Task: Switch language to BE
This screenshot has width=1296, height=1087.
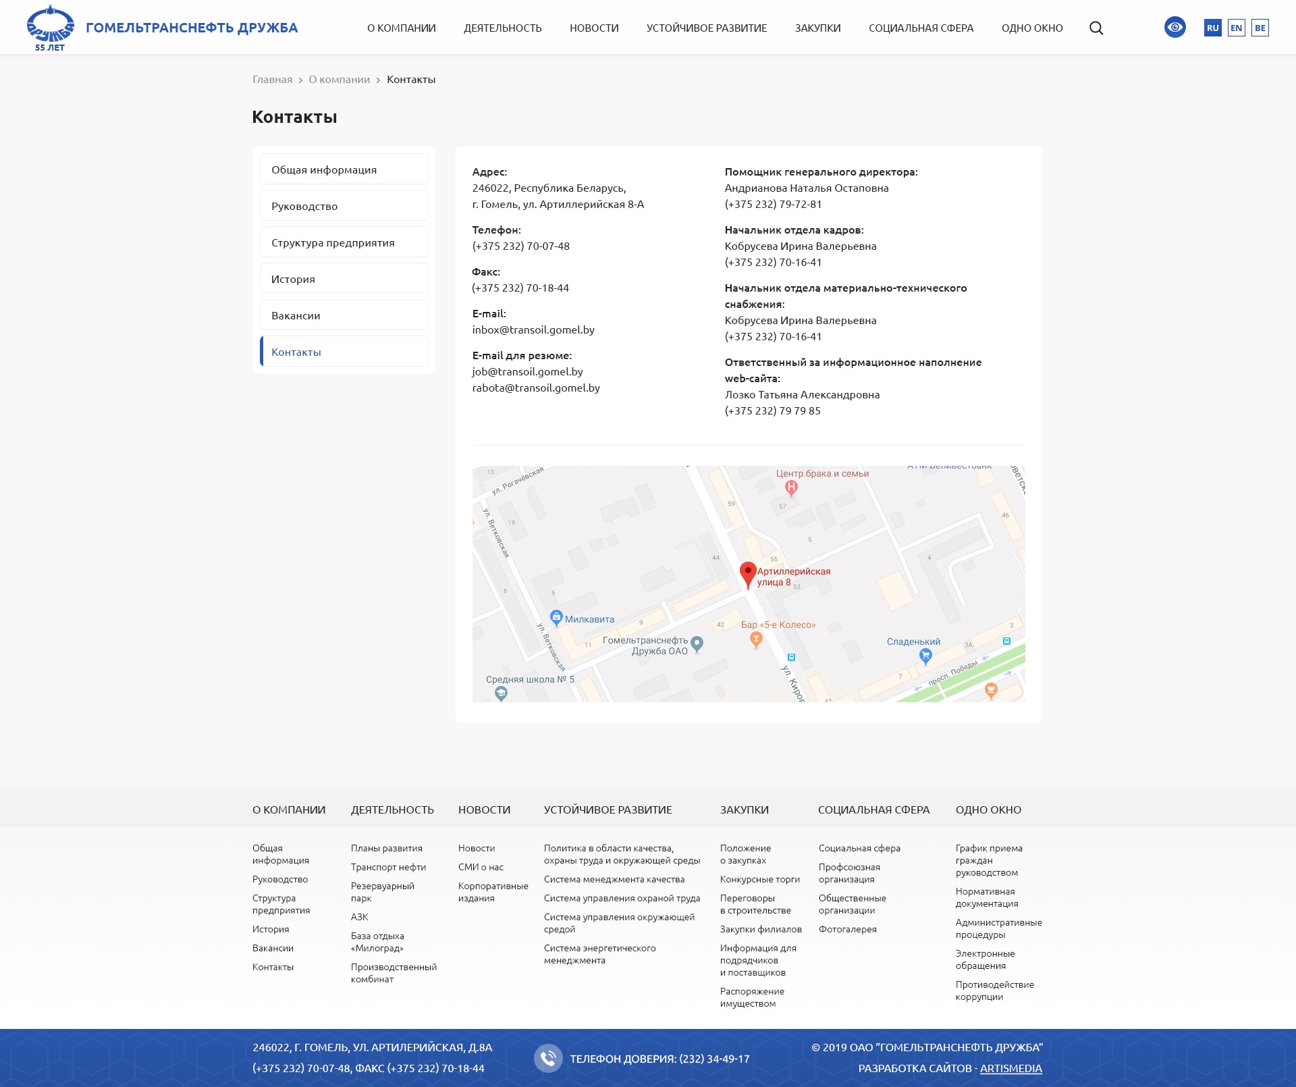Action: point(1260,28)
